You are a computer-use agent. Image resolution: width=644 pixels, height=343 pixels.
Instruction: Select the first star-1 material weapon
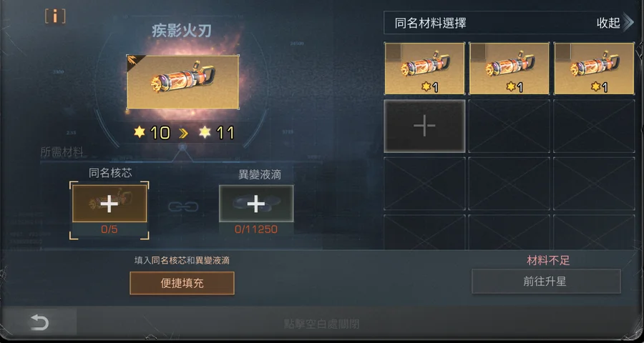click(424, 68)
